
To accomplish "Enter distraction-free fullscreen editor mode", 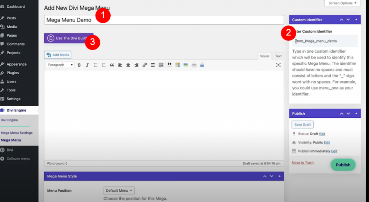I will pyautogui.click(x=279, y=65).
